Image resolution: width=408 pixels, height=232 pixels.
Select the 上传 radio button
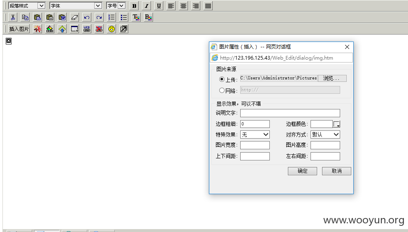222,79
